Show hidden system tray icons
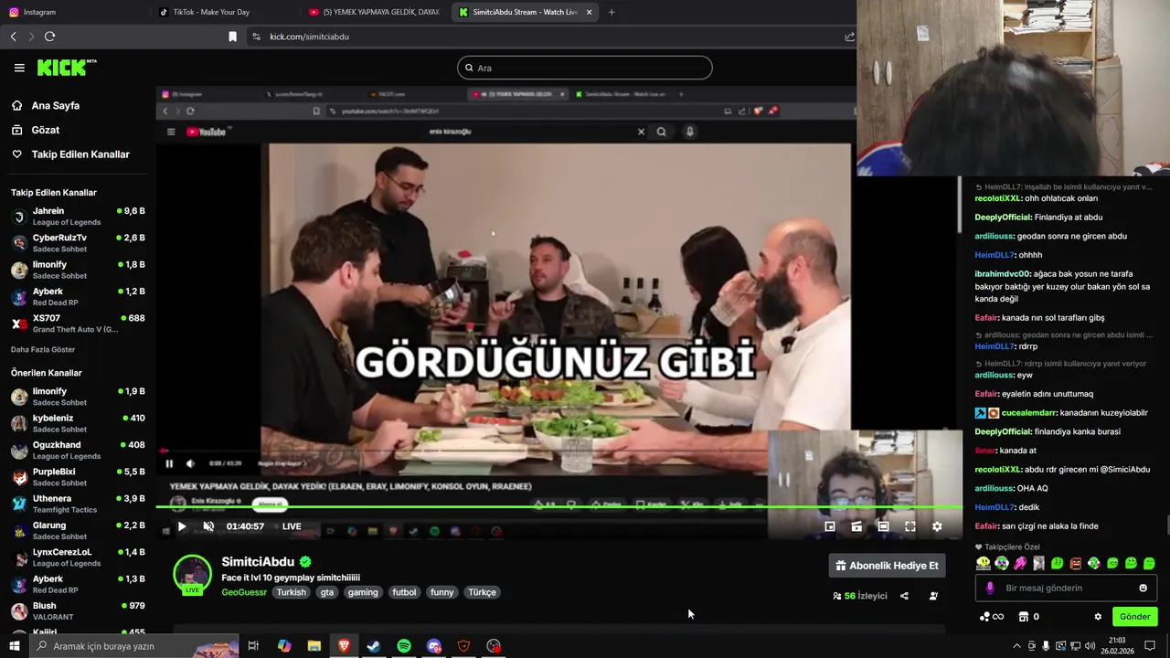Image resolution: width=1170 pixels, height=658 pixels. click(x=1016, y=646)
